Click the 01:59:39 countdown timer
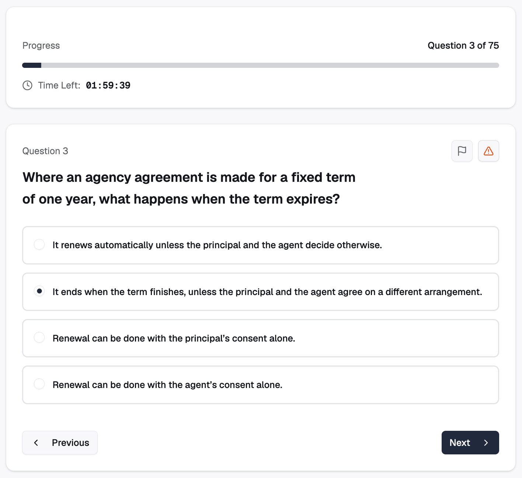522x478 pixels. click(108, 86)
